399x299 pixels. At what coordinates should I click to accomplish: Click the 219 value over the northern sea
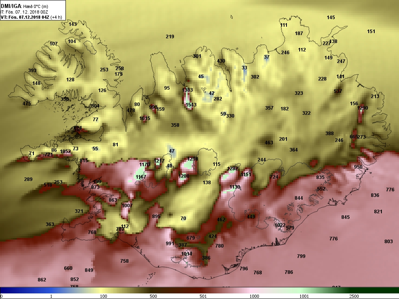(x=170, y=37)
